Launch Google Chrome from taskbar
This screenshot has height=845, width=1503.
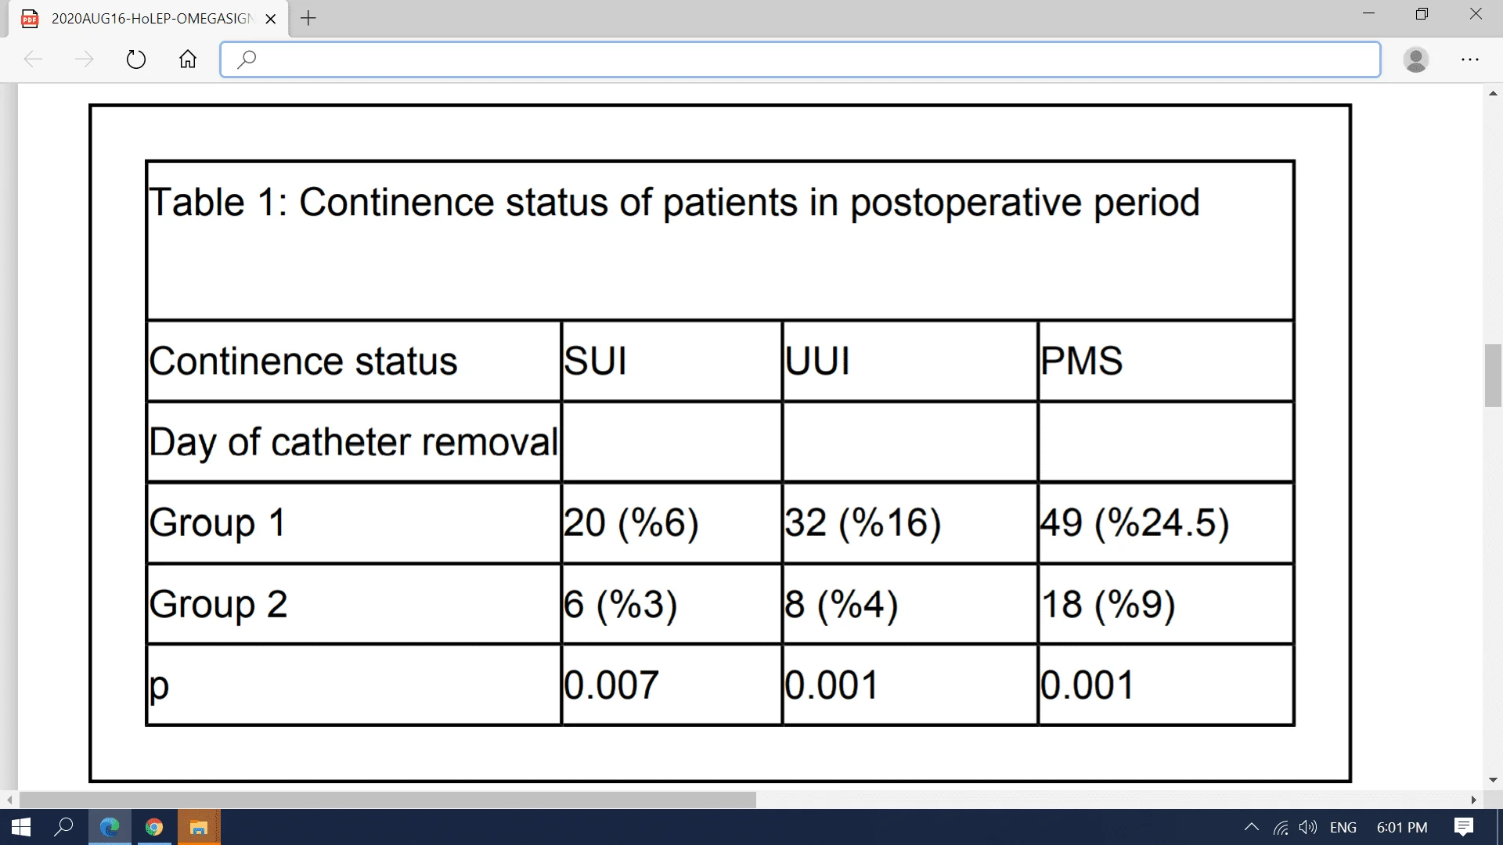click(154, 827)
